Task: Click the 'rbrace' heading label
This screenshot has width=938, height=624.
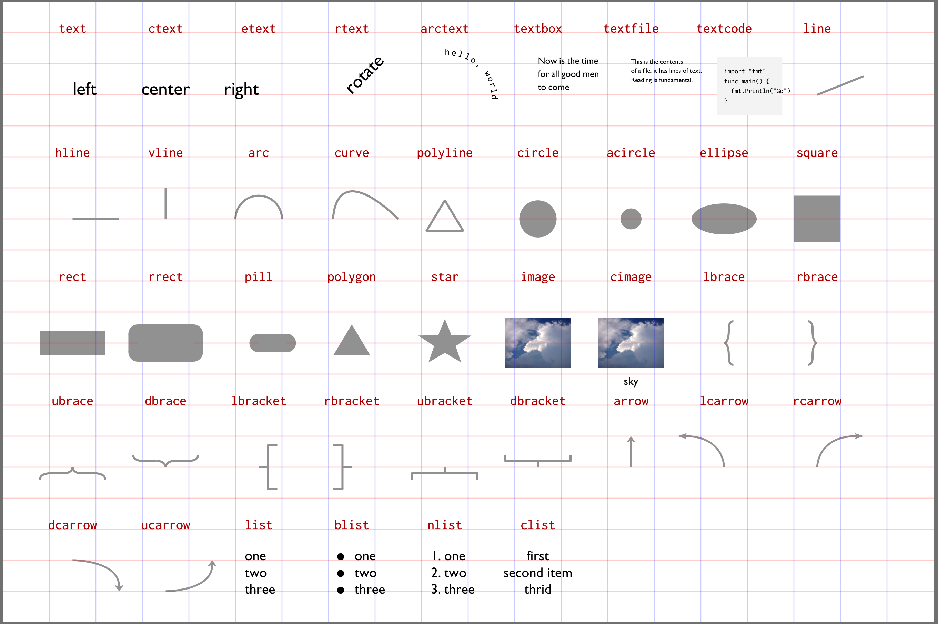Action: coord(817,276)
